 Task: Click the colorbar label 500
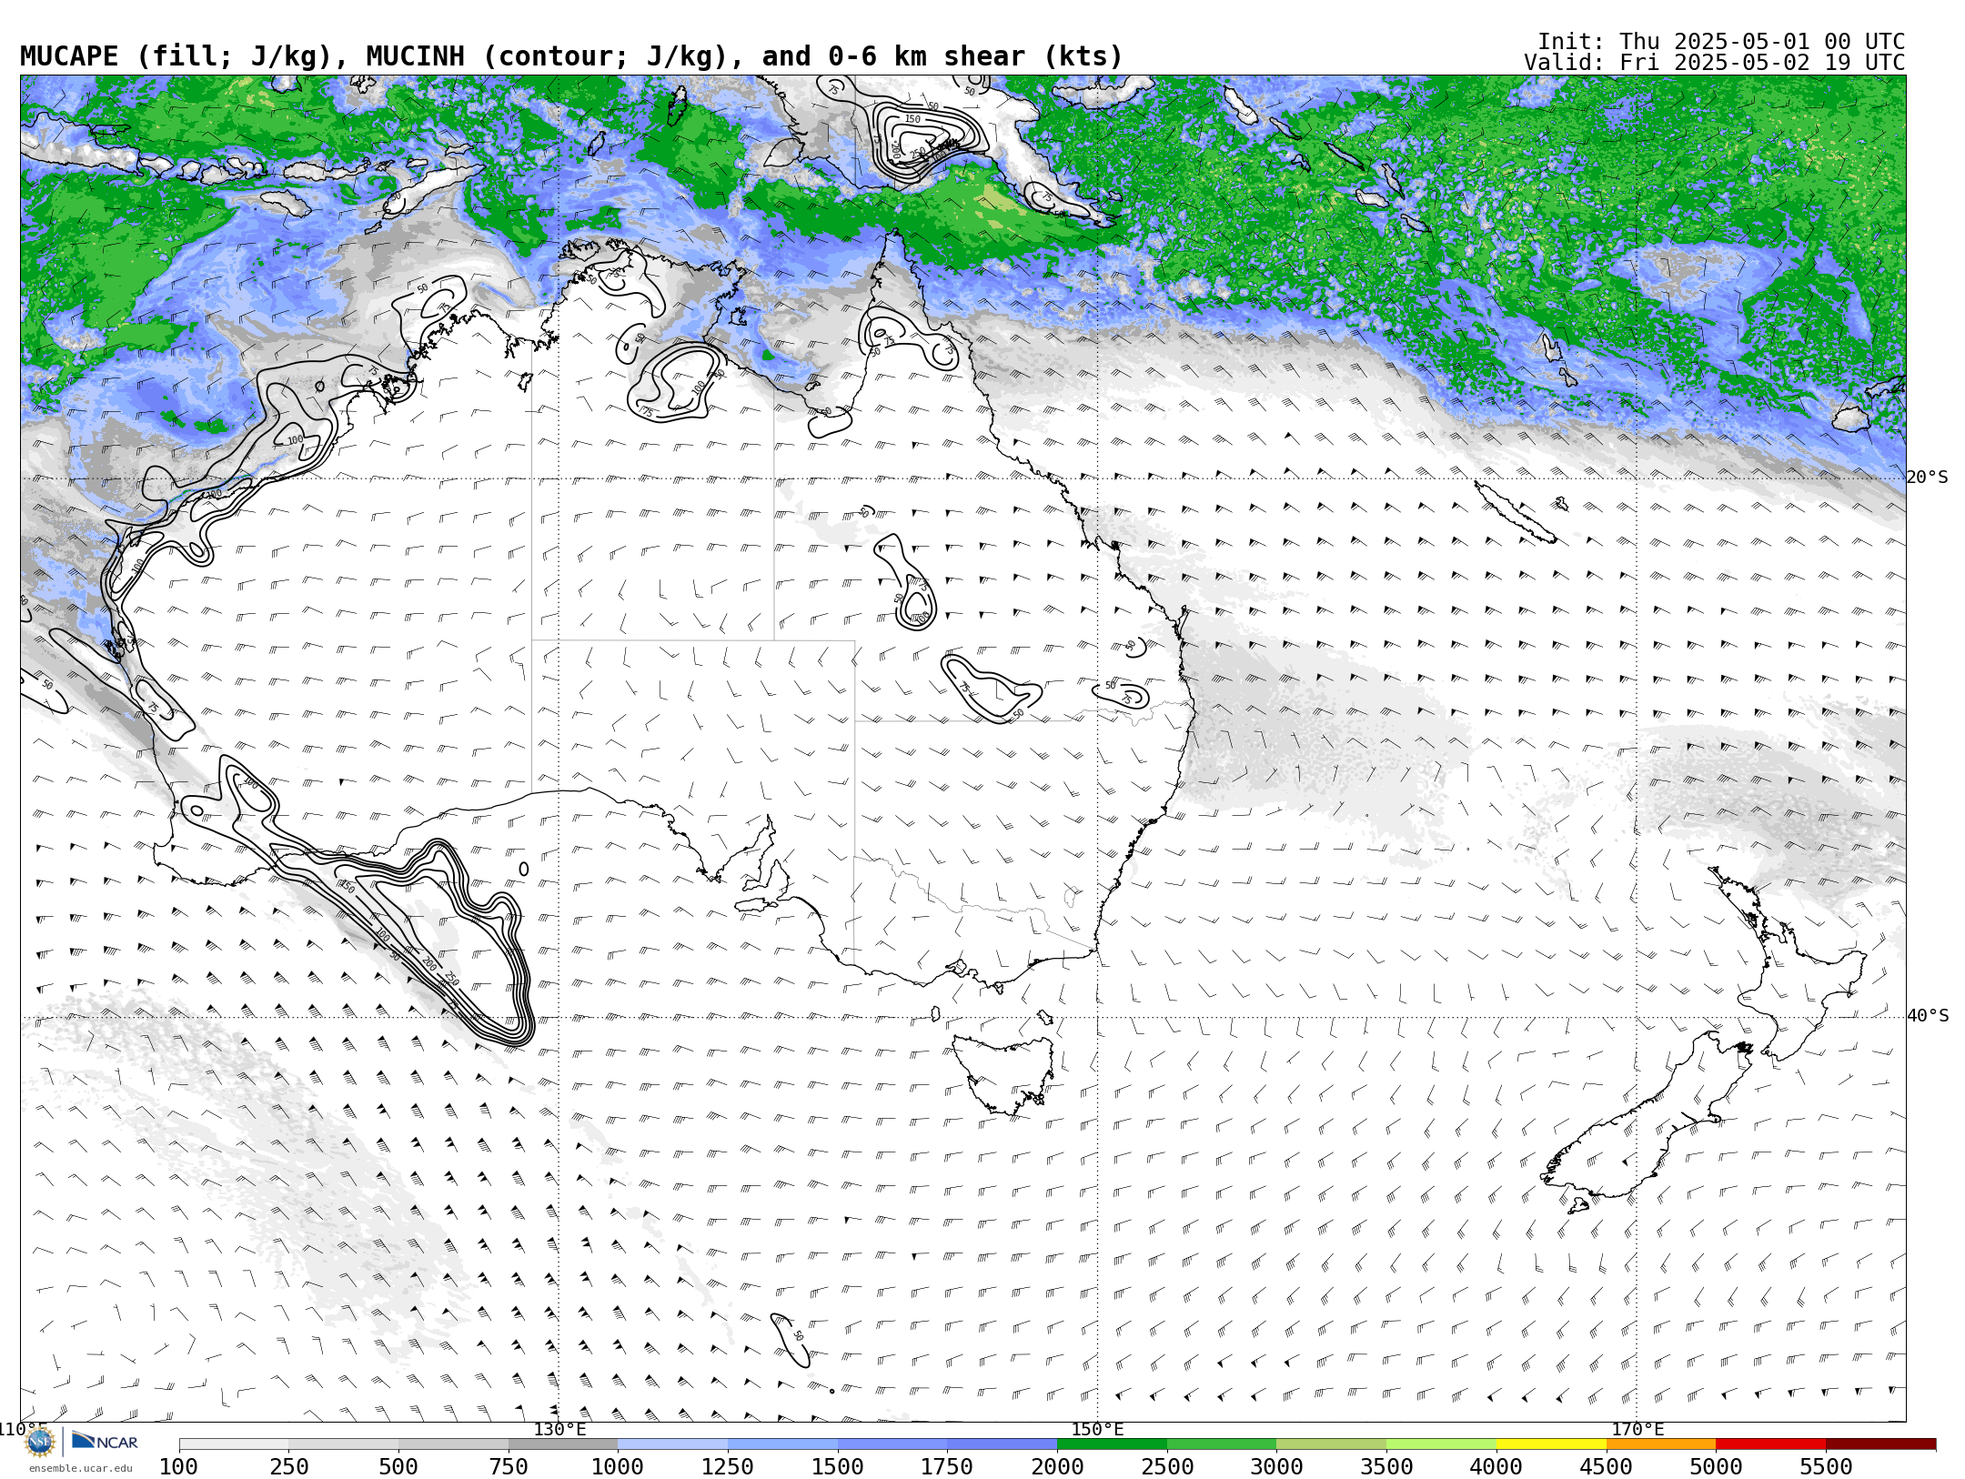click(x=398, y=1466)
